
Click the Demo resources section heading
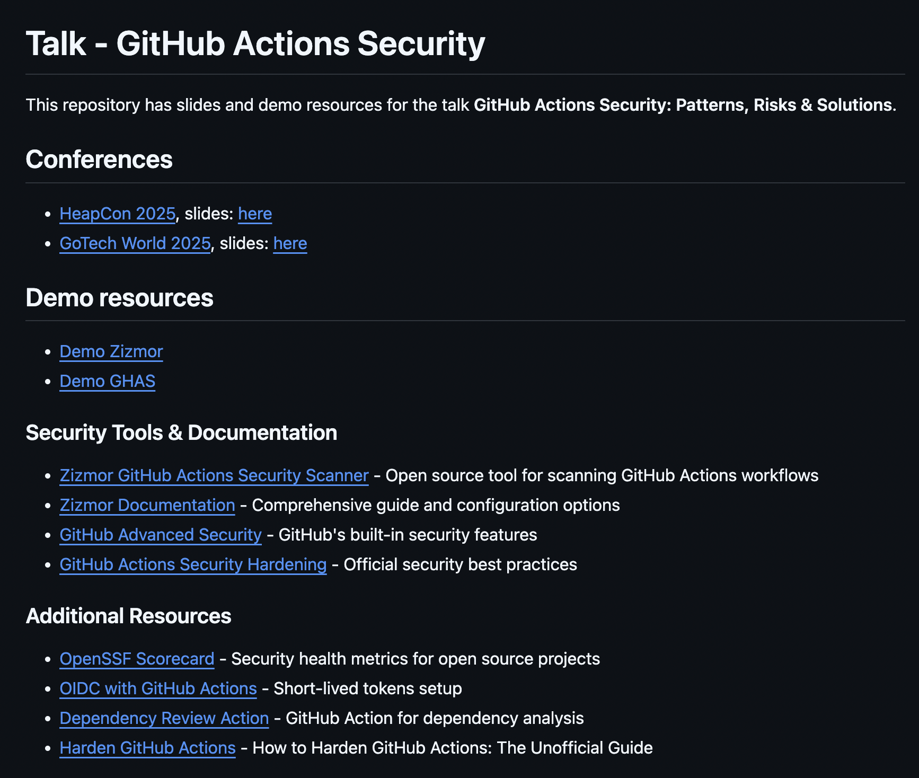pyautogui.click(x=120, y=298)
